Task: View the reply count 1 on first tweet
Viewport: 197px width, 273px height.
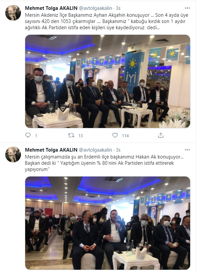Action: pyautogui.click(x=36, y=136)
